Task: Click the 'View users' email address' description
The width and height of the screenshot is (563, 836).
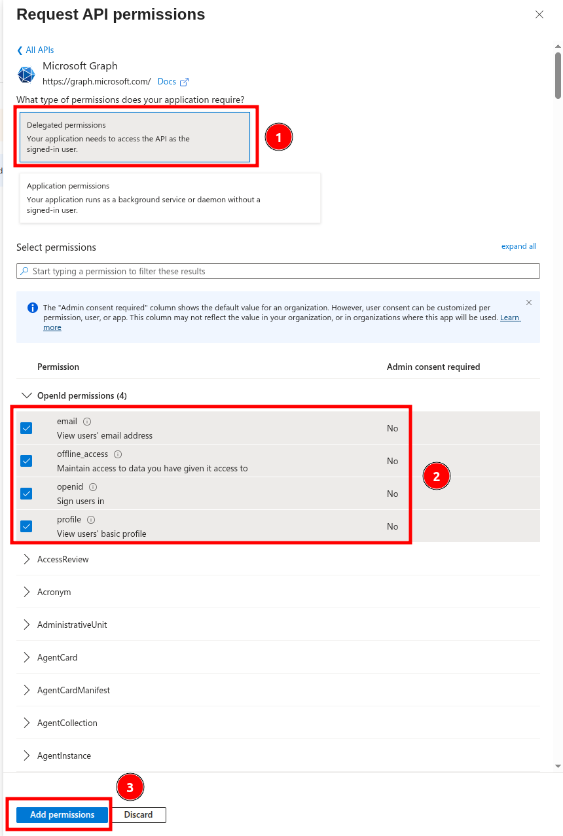Action: tap(105, 435)
